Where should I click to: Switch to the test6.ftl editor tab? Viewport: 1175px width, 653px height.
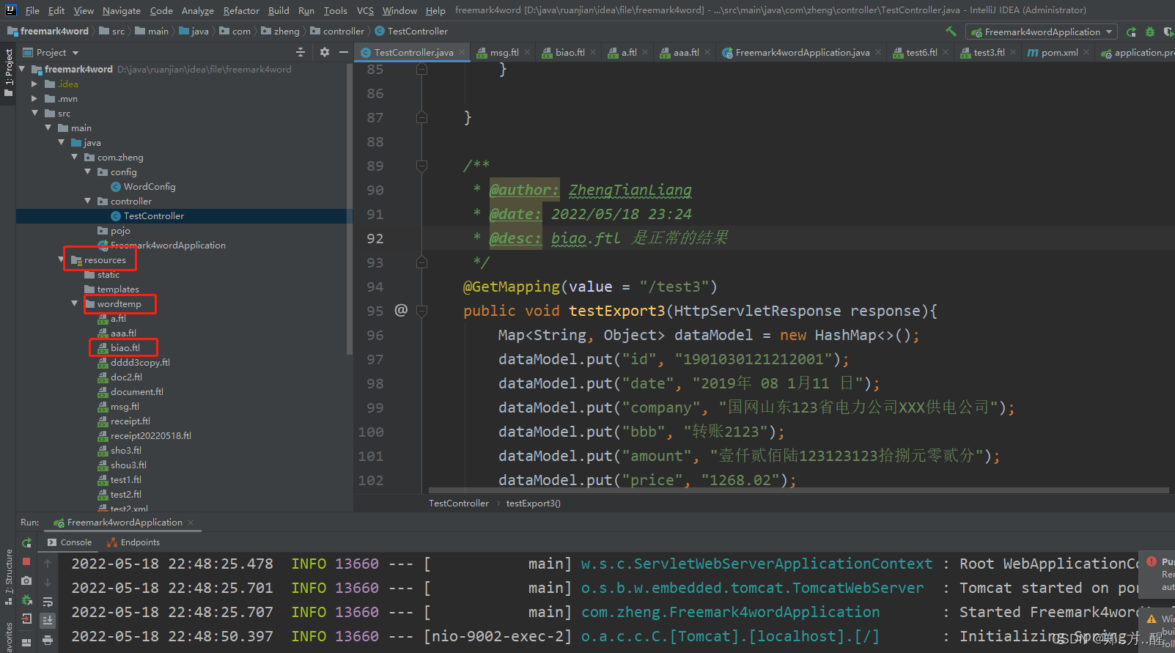[921, 53]
